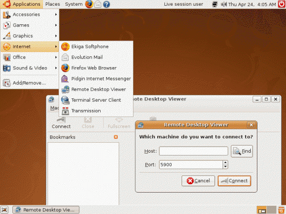Click Internet submenu arrow
The image size is (286, 214).
[56, 47]
